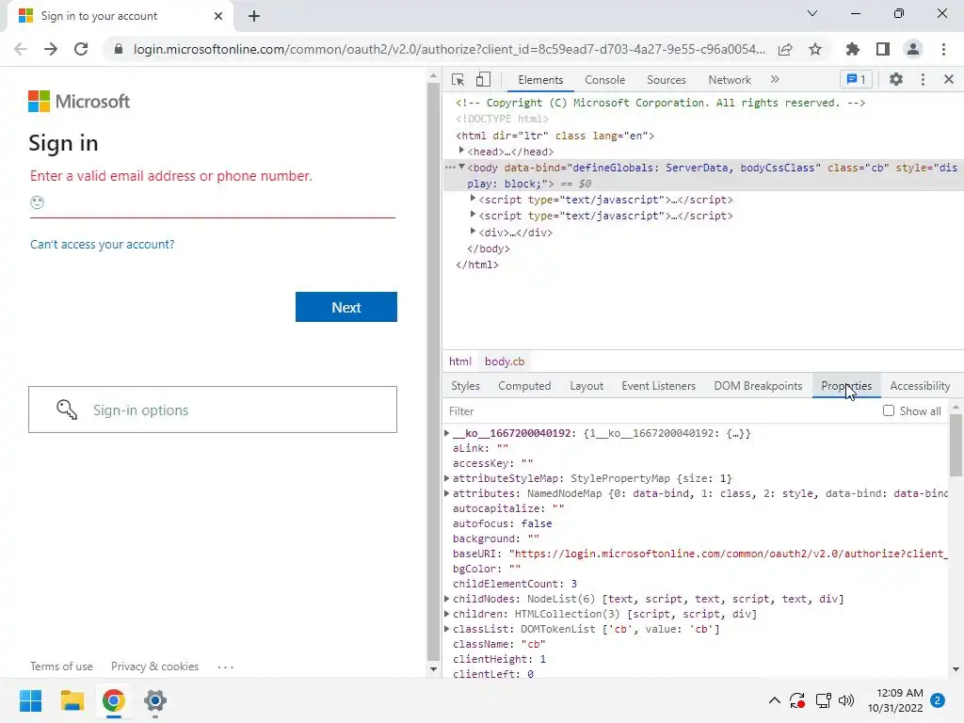Show hidden system tray icons
This screenshot has width=964, height=723.
(775, 700)
